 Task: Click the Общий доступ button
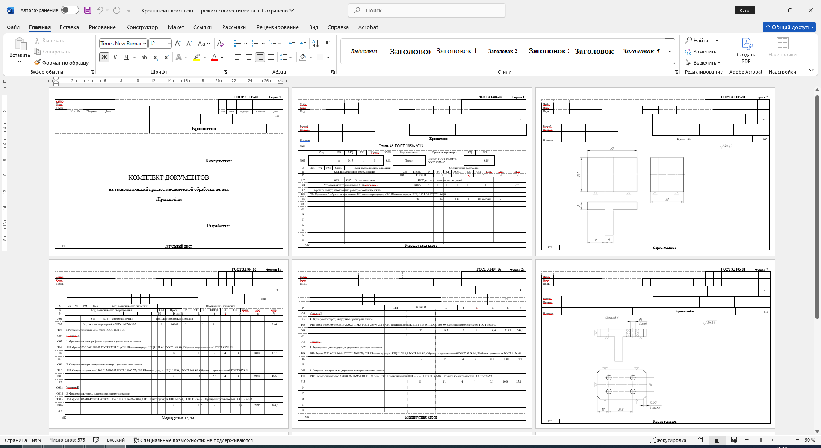pos(789,27)
